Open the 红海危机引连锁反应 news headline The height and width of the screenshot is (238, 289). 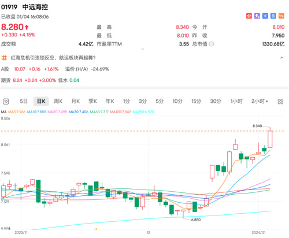(53, 58)
